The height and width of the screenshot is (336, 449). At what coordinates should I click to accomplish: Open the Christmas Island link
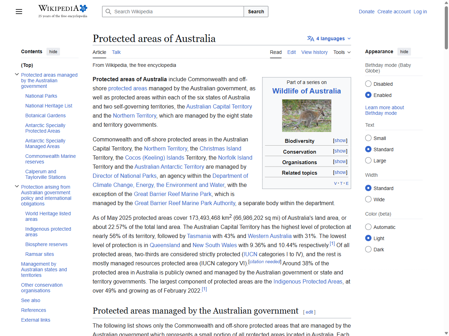pyautogui.click(x=220, y=148)
